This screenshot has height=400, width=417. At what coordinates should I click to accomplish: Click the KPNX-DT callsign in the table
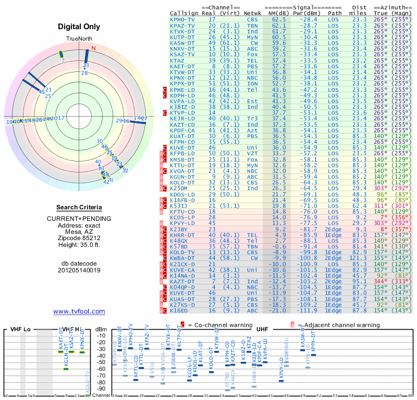(182, 78)
